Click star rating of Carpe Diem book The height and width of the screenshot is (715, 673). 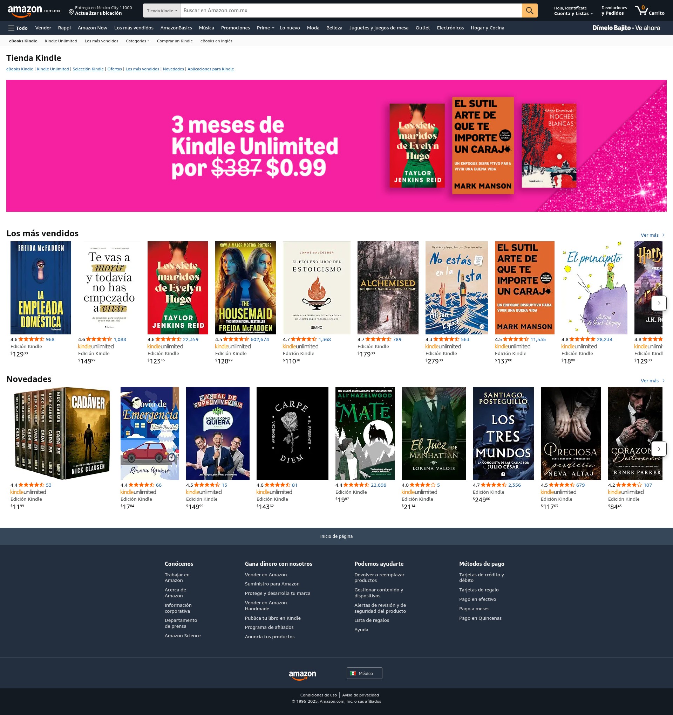[x=277, y=485]
